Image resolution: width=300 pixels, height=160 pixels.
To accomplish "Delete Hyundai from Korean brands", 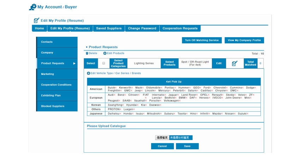I will tap(138, 105).
